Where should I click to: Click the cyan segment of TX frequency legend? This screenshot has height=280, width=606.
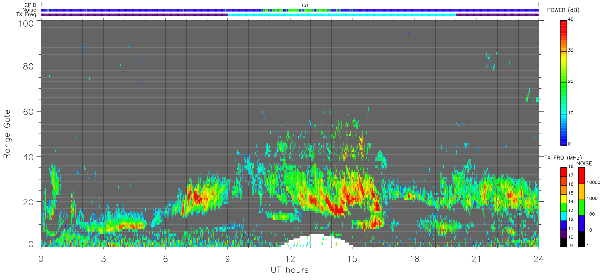click(x=563, y=216)
